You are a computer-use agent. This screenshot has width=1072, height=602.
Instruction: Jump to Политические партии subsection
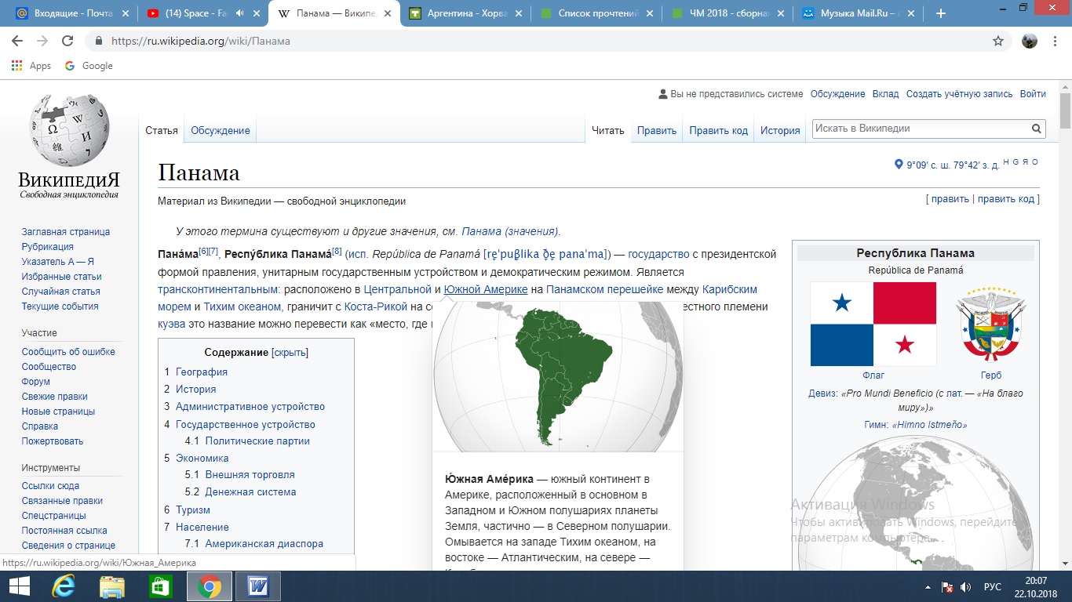click(x=257, y=441)
